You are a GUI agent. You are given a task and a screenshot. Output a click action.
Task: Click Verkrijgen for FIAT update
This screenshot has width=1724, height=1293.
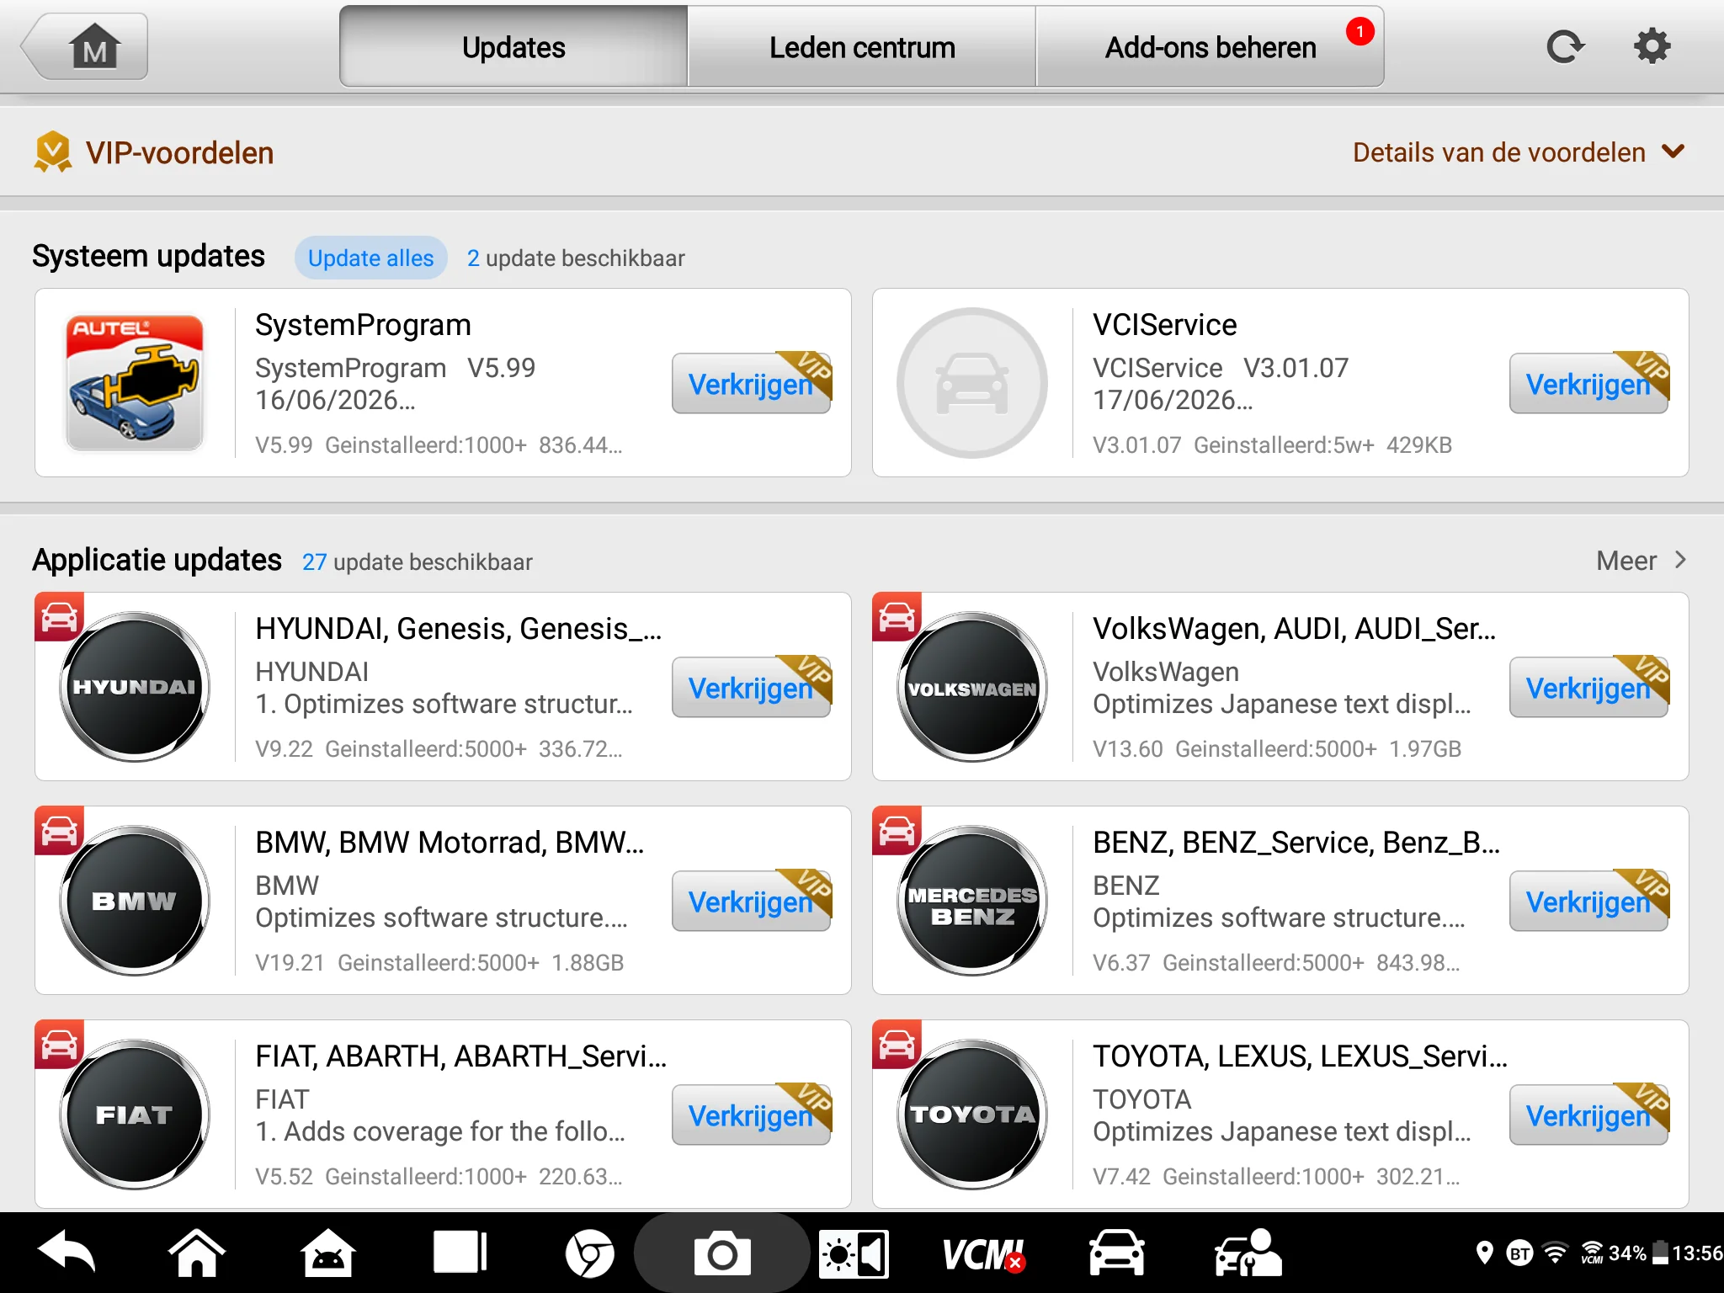click(752, 1115)
